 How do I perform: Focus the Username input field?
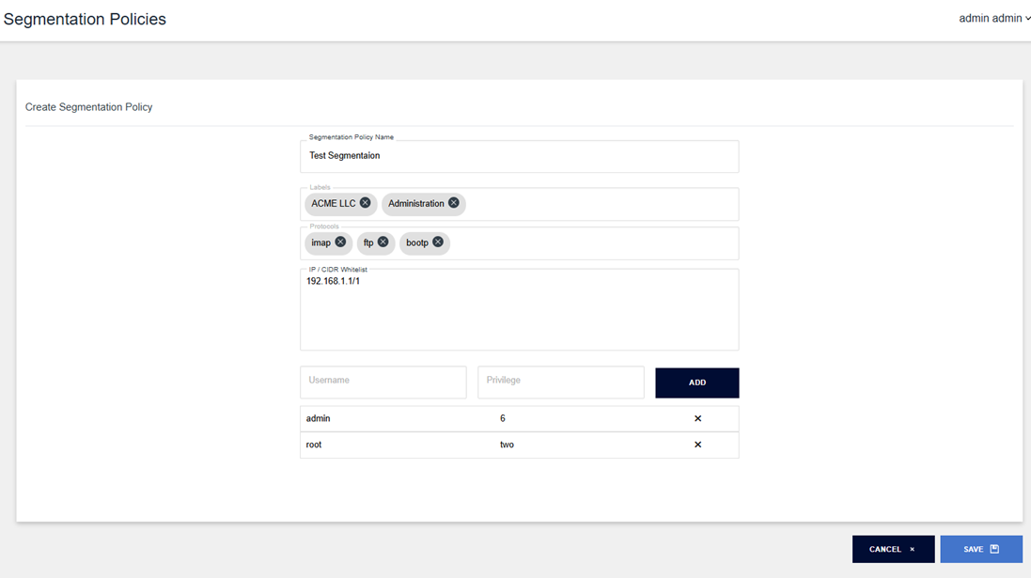pyautogui.click(x=383, y=382)
